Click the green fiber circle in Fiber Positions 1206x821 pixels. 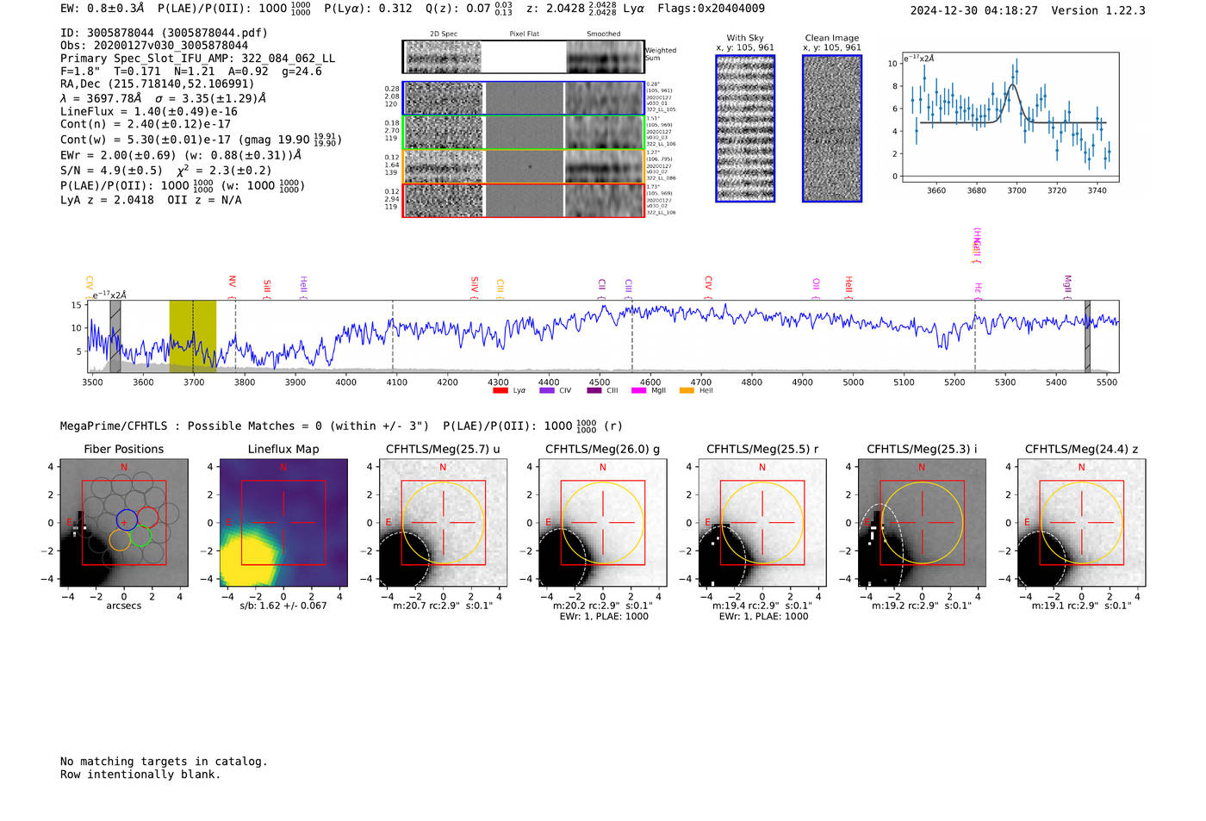(x=140, y=536)
